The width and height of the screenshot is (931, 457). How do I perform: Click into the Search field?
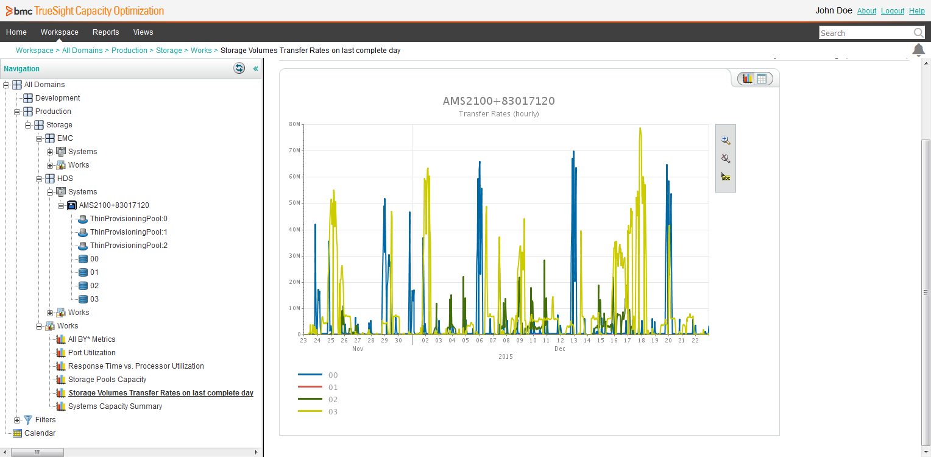(866, 33)
